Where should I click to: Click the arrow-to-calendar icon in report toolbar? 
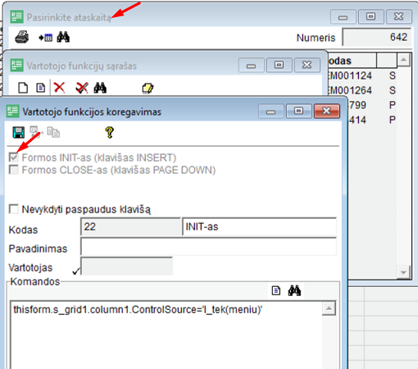[46, 38]
